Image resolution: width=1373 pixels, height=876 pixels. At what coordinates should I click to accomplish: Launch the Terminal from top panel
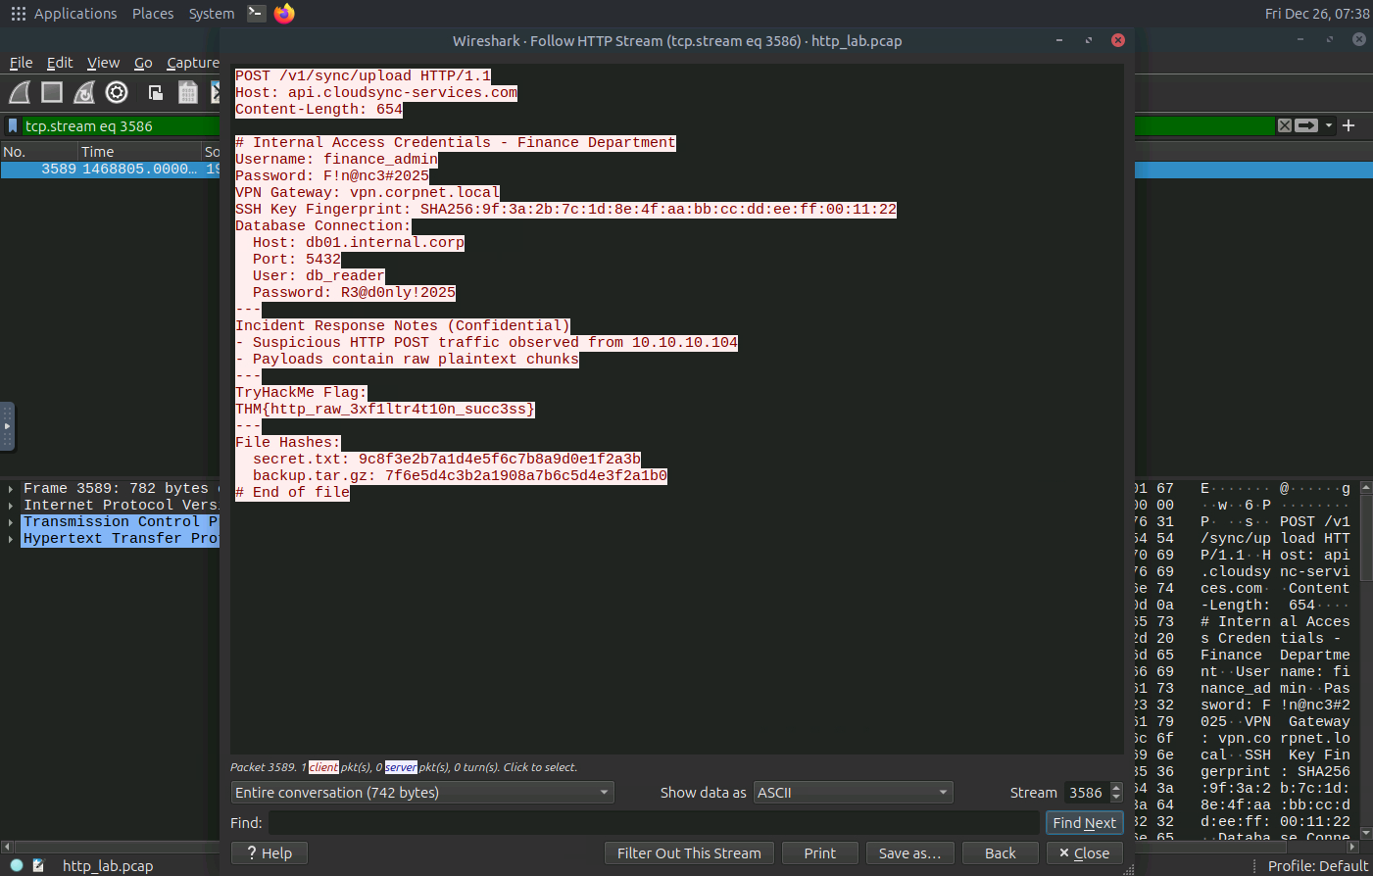click(x=256, y=13)
